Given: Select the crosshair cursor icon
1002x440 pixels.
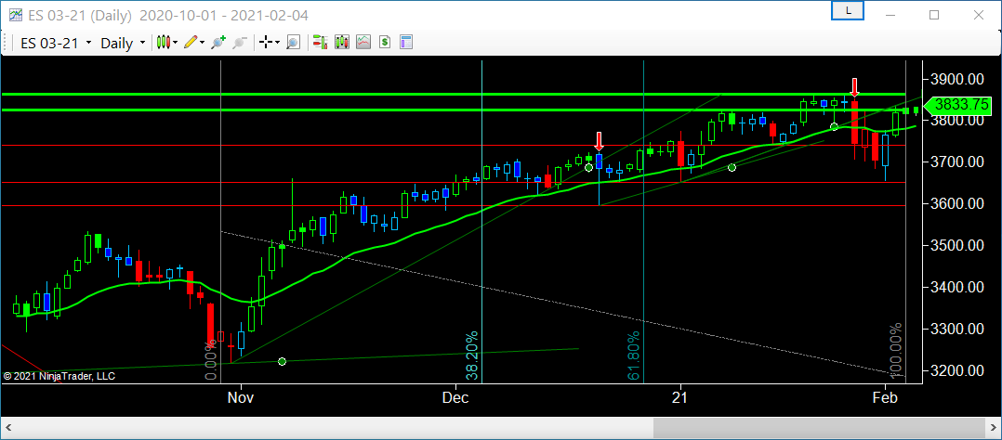Looking at the screenshot, I should (266, 43).
